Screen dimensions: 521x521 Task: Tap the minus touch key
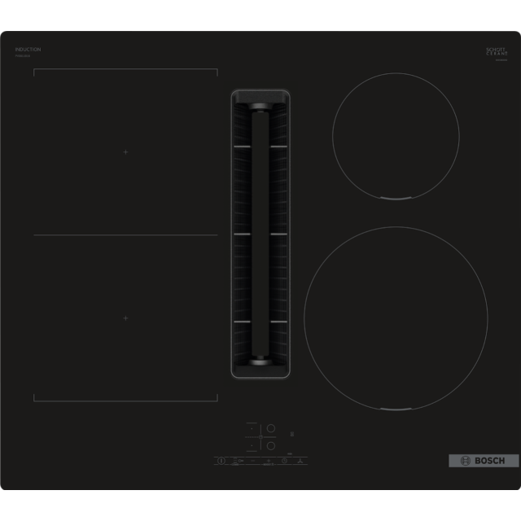coord(253,461)
